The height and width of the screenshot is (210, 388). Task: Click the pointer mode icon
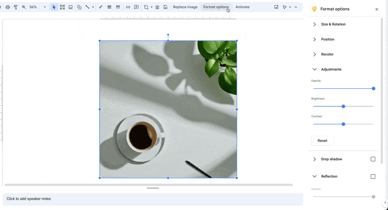coord(285,7)
